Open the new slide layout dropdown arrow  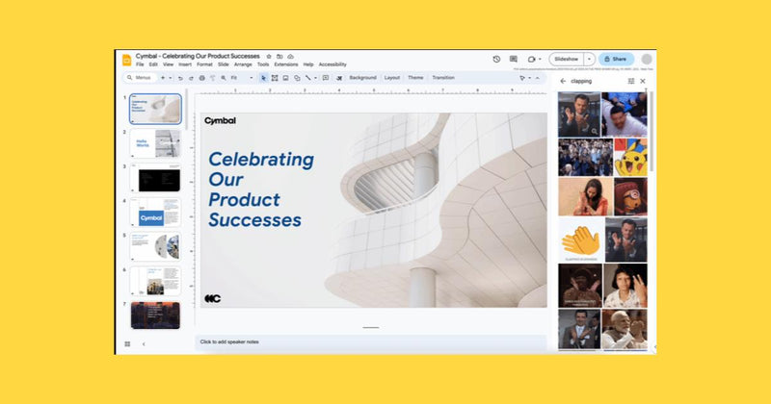171,78
